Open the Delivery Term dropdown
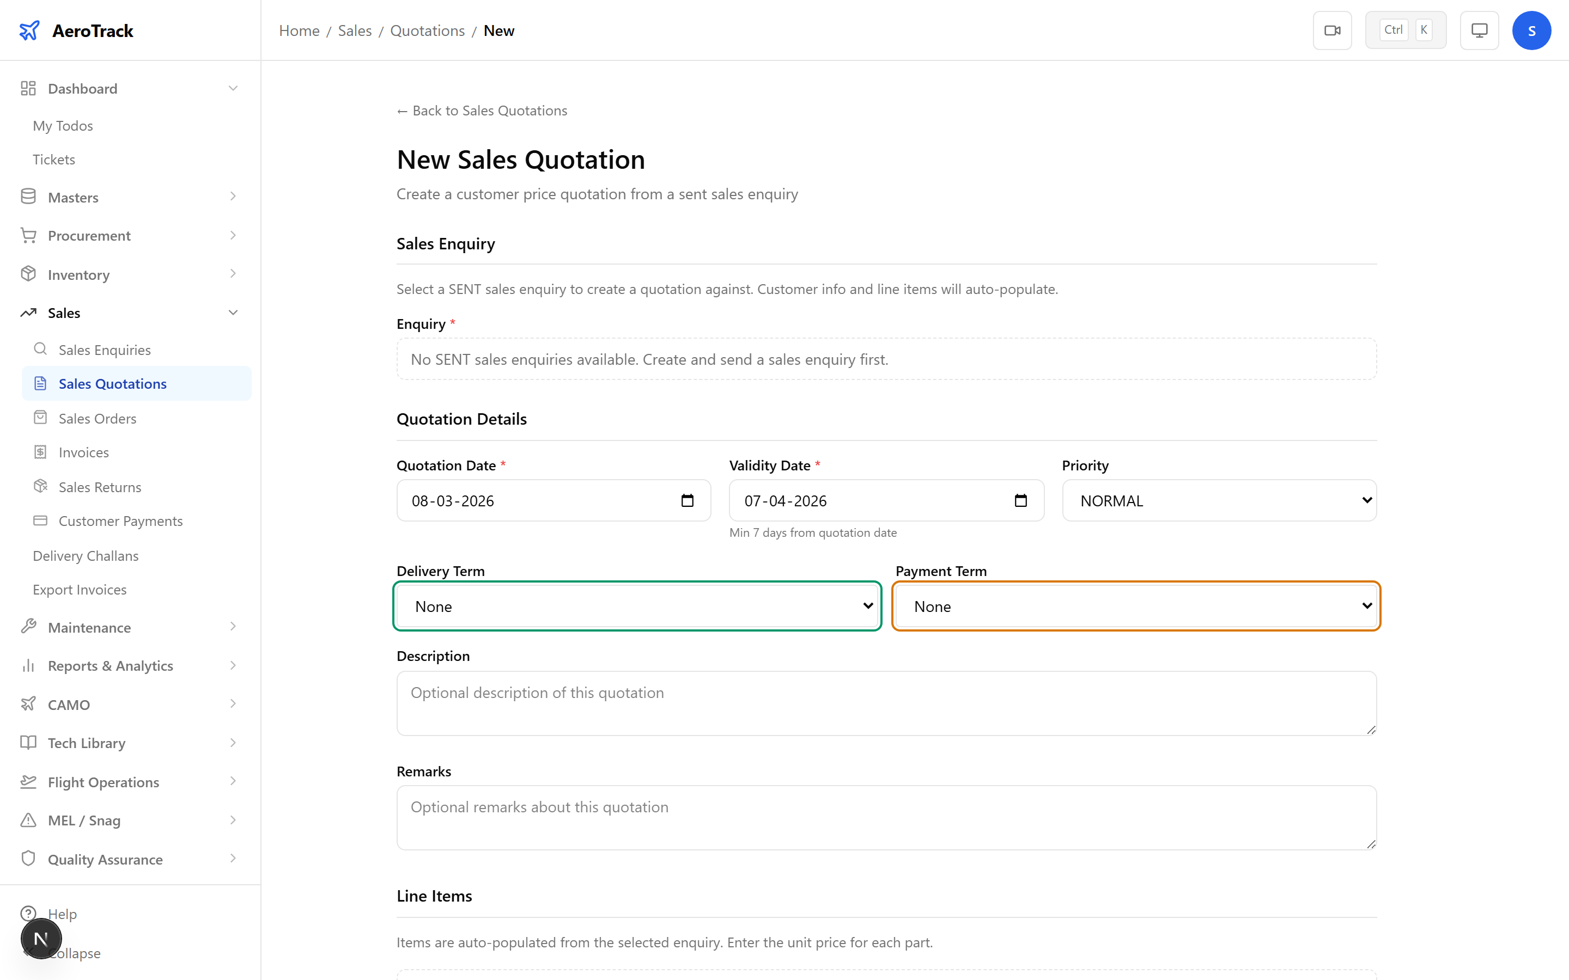This screenshot has height=980, width=1569. click(637, 606)
